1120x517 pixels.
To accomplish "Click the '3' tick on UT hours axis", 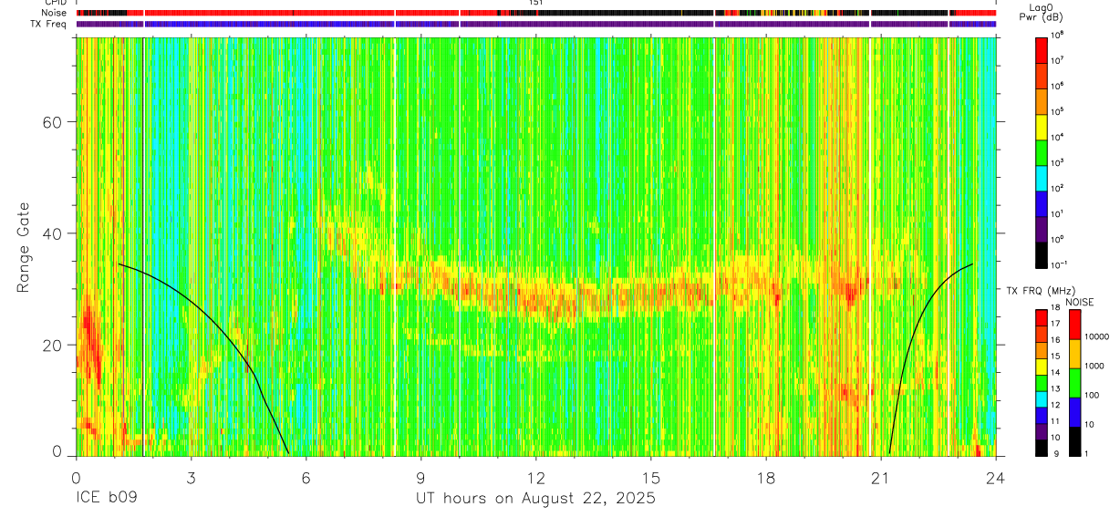I will click(191, 477).
